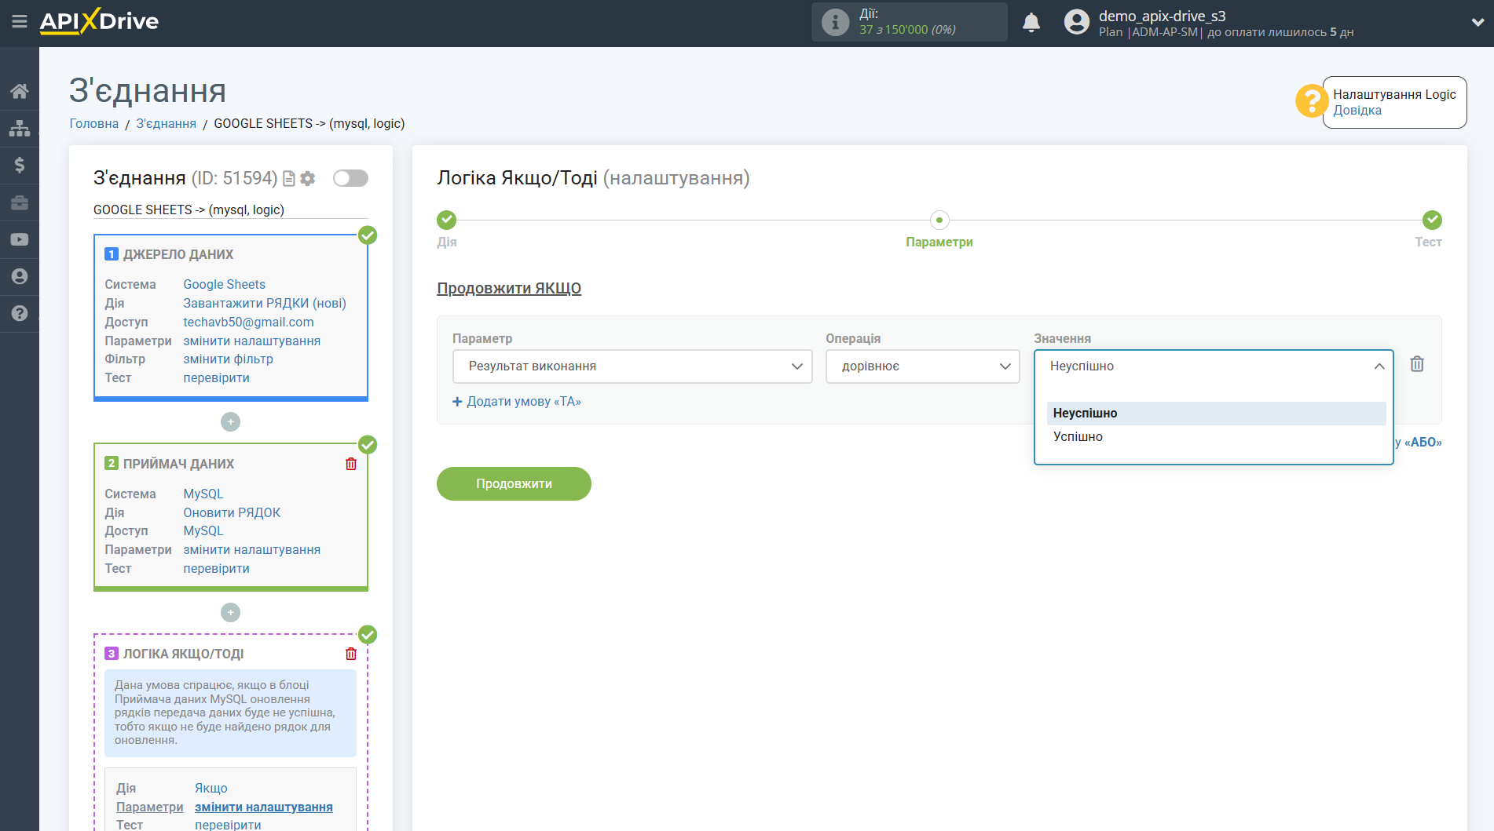Click змінити налаштування in logic block
Viewport: 1494px width, 831px height.
pyautogui.click(x=264, y=807)
